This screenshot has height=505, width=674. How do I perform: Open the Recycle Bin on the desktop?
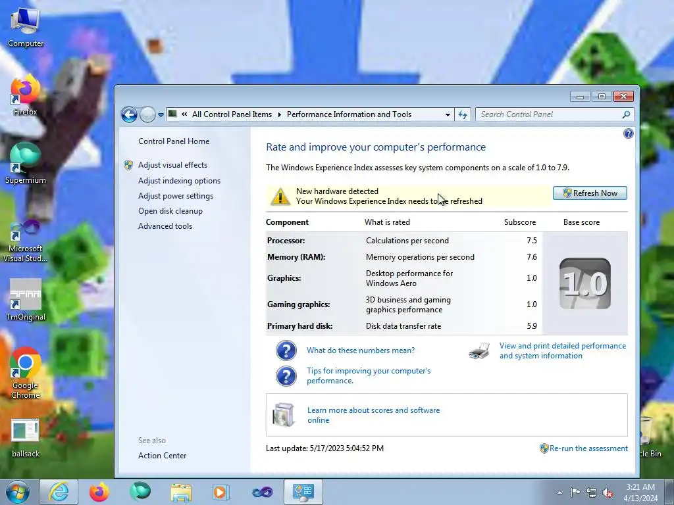651,437
